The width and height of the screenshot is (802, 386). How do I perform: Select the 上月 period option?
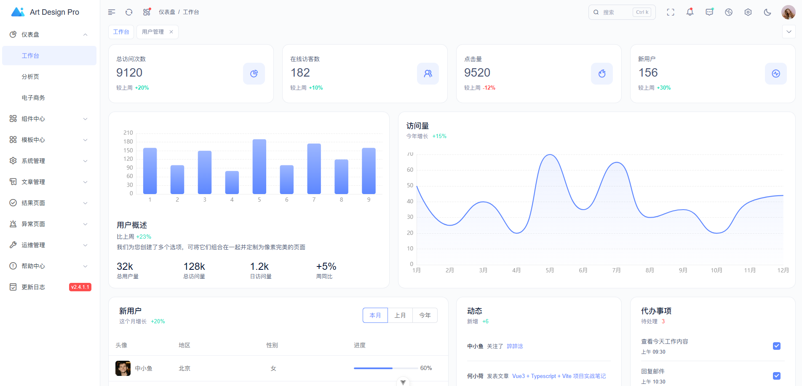[400, 315]
